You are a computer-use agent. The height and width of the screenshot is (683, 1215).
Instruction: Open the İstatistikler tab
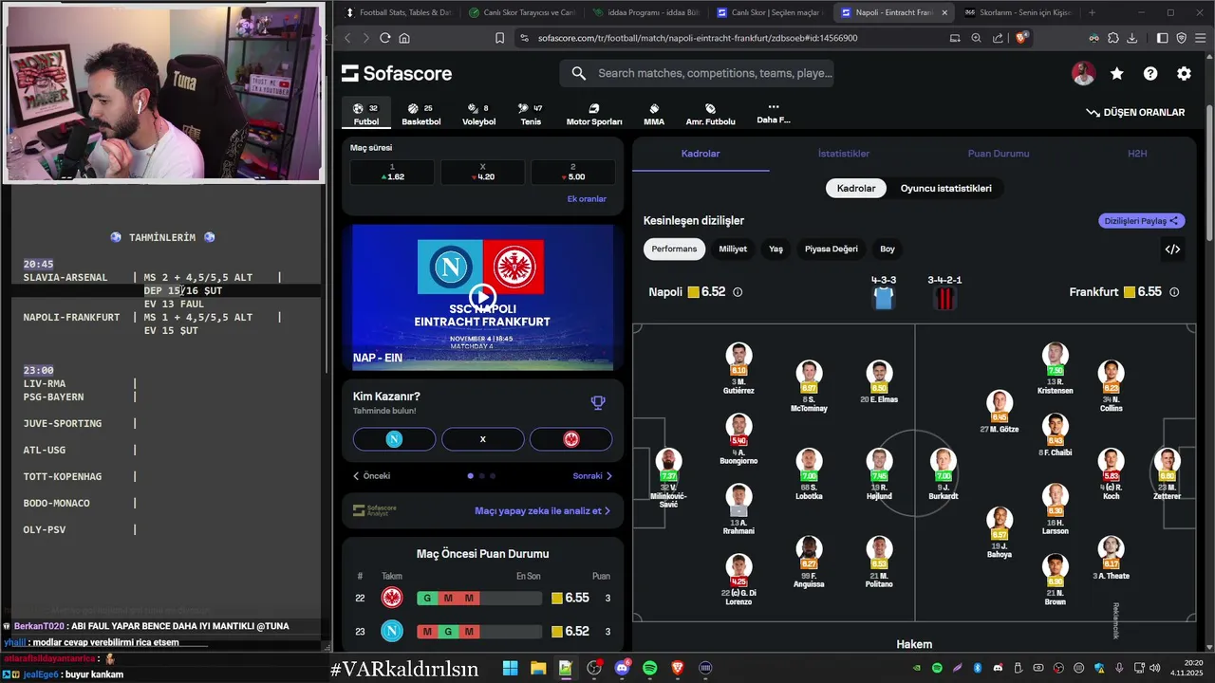tap(843, 154)
